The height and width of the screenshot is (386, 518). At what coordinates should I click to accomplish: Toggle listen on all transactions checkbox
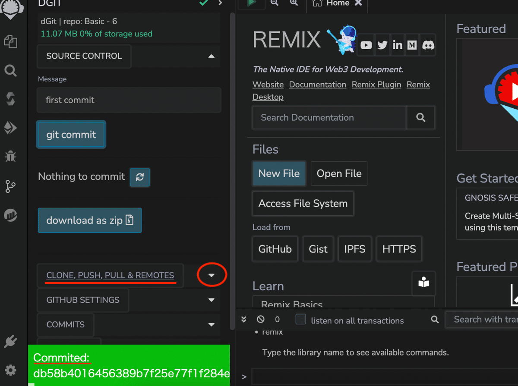pos(300,319)
